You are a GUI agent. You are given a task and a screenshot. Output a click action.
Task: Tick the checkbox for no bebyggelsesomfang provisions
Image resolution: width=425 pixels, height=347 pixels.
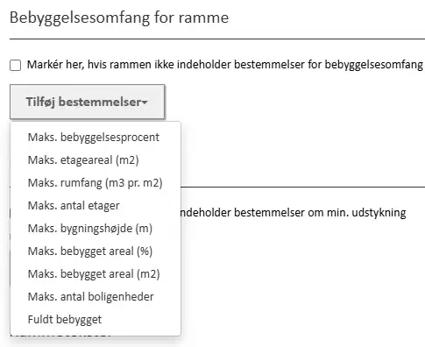pos(15,65)
